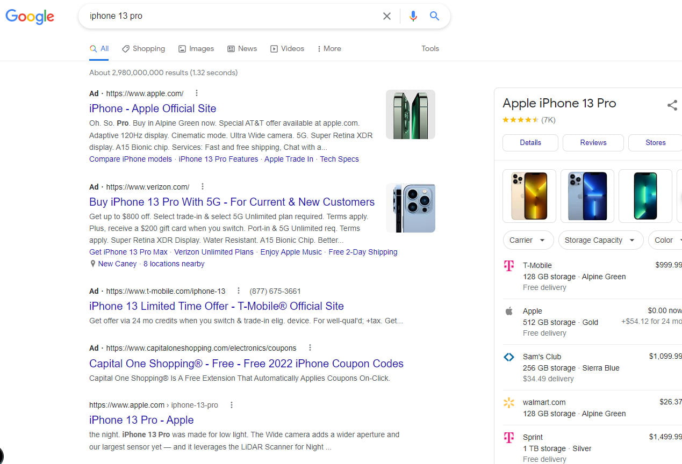Click Apple Trade In sitelink

click(289, 159)
